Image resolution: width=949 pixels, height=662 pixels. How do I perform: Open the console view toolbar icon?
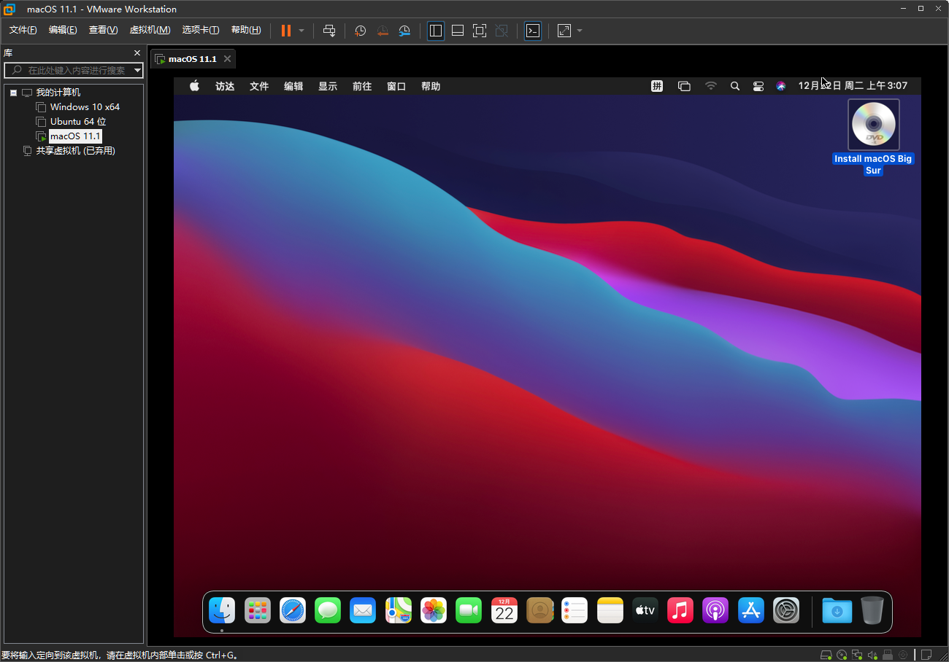pos(533,31)
